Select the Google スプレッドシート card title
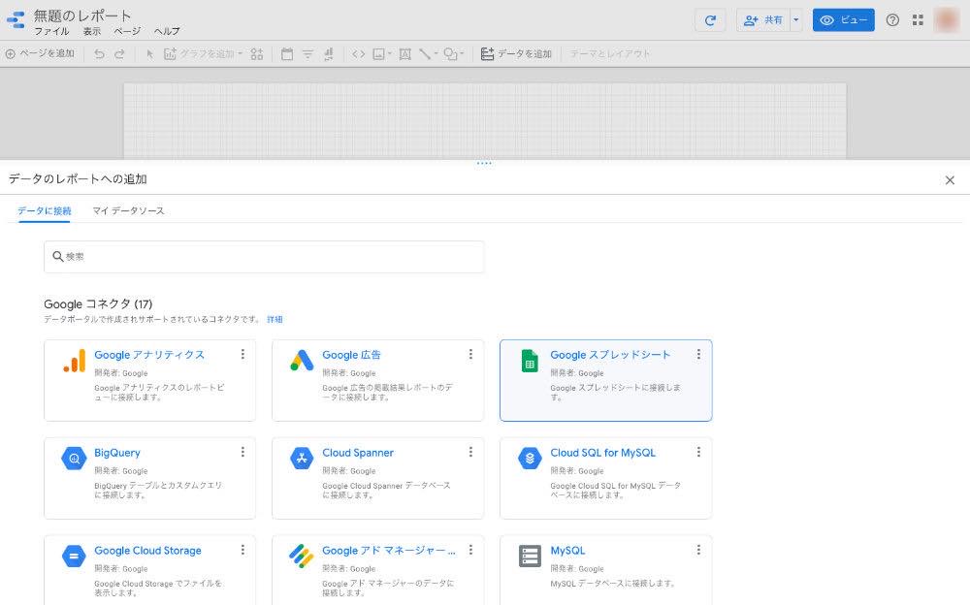Image resolution: width=970 pixels, height=605 pixels. [610, 355]
